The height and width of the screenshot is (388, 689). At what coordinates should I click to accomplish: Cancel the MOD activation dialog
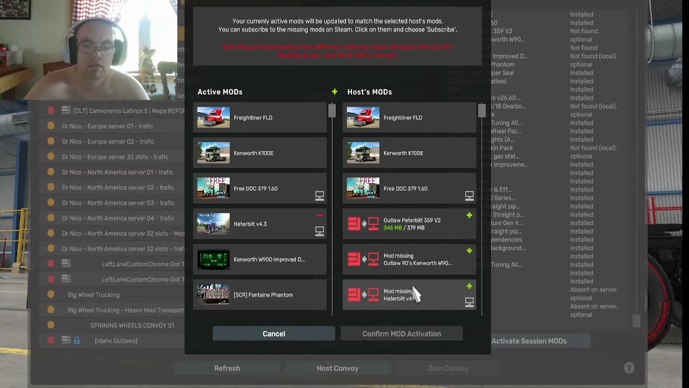pyautogui.click(x=273, y=334)
